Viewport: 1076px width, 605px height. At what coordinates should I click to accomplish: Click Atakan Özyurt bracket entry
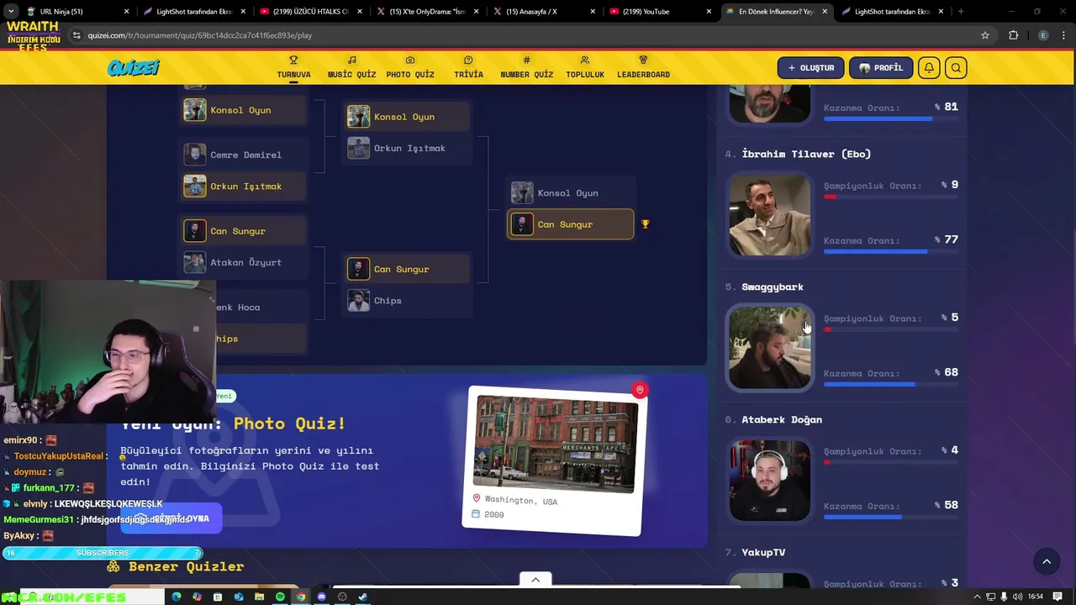244,262
